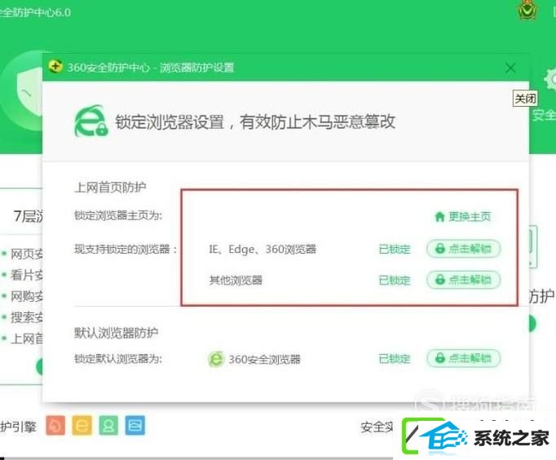Click the 锁定默认浏览器为: label

pyautogui.click(x=118, y=359)
